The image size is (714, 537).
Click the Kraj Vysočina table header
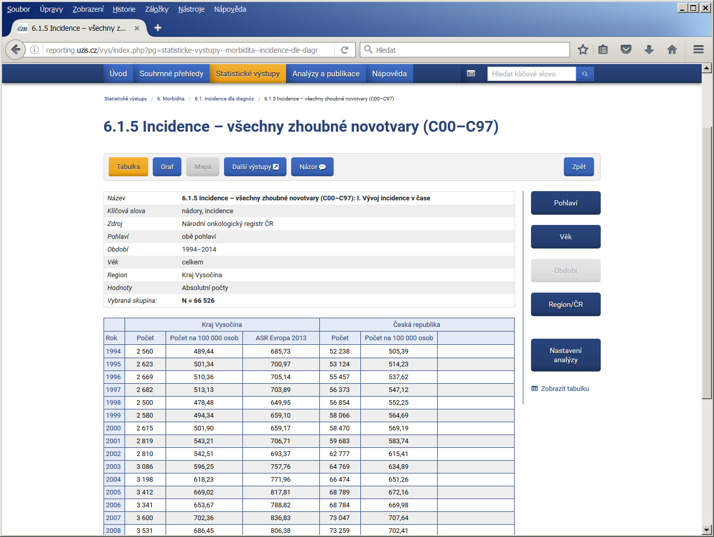tap(222, 325)
